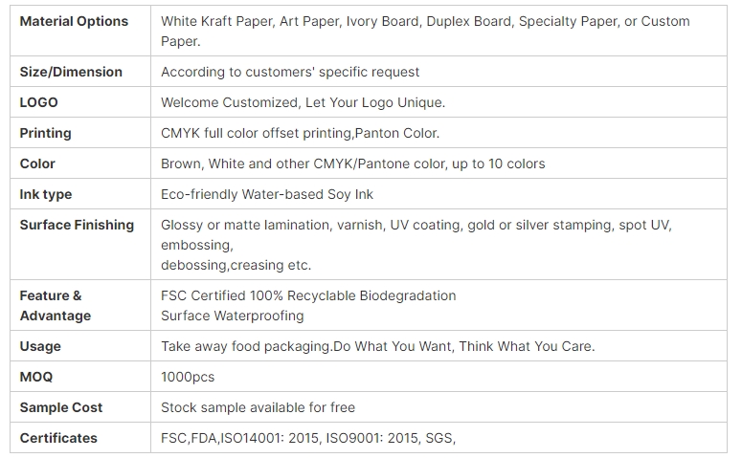Click the "Feature & Advantage" label cell
742x458 pixels.
(56, 305)
